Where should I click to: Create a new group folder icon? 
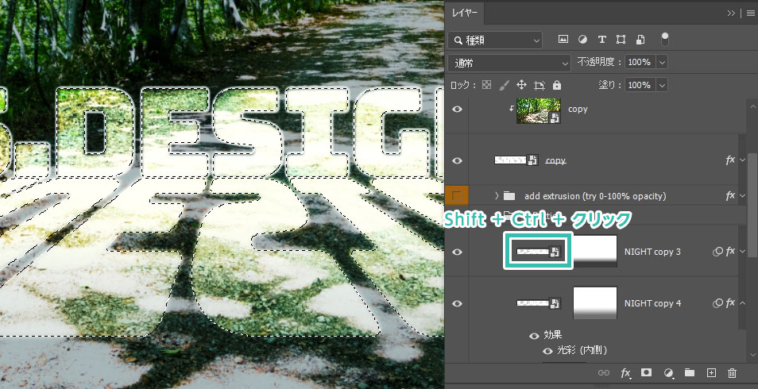(690, 372)
